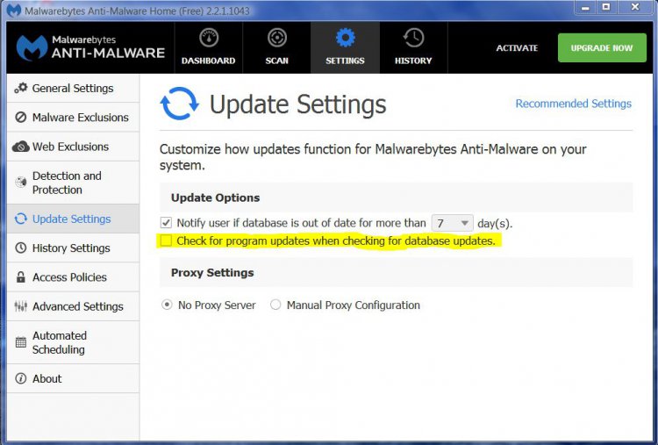This screenshot has height=445, width=658.
Task: Click the Update Settings refresh sidebar icon
Action: (20, 219)
